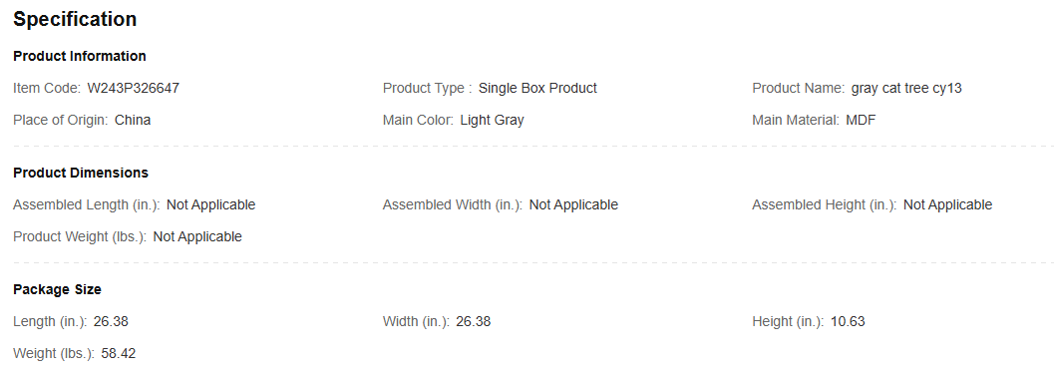Click the Product Dimensions section title

[81, 173]
